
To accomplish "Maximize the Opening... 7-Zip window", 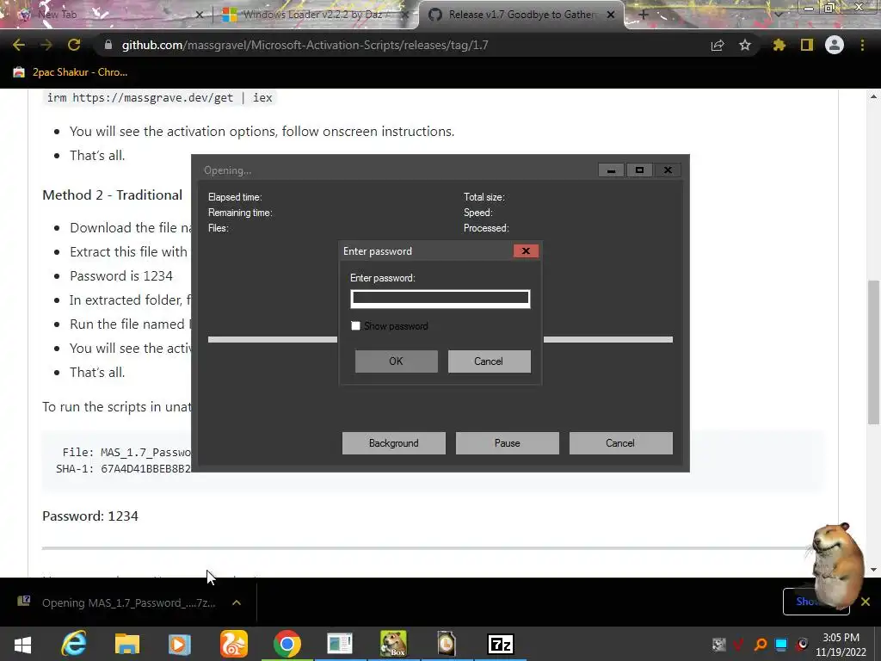I will [x=639, y=170].
